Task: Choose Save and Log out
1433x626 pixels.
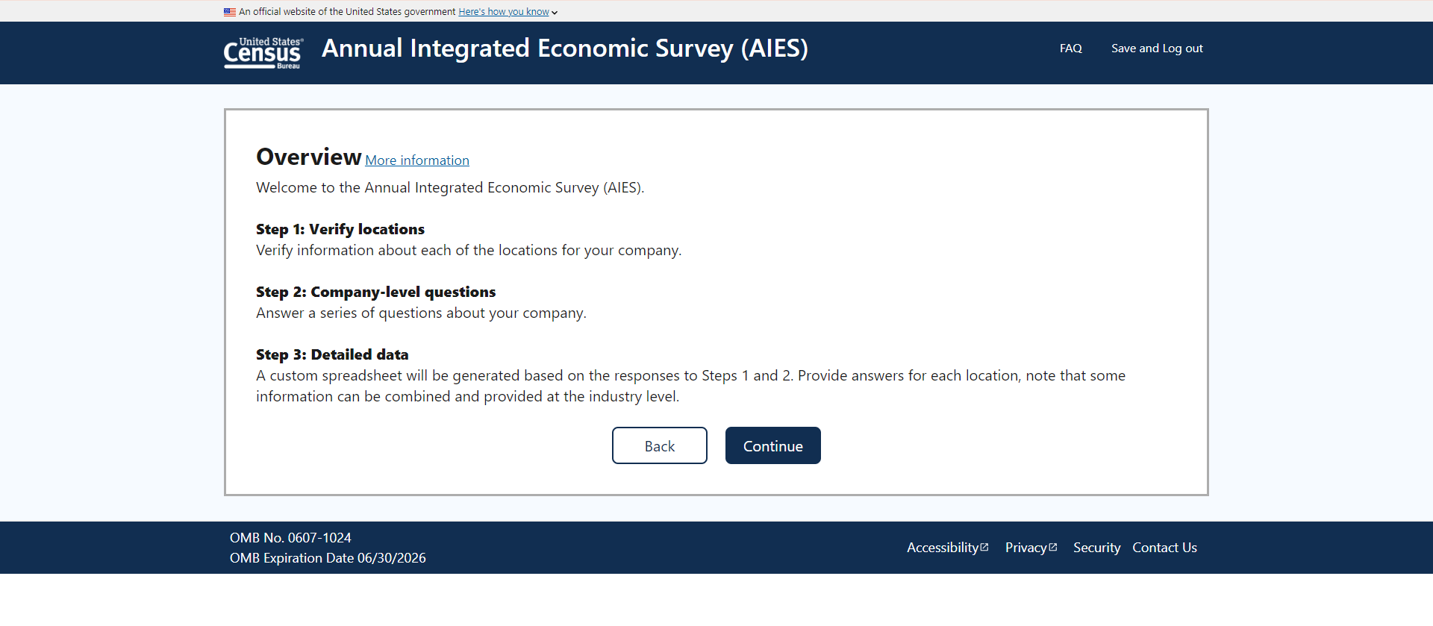Action: click(x=1157, y=48)
